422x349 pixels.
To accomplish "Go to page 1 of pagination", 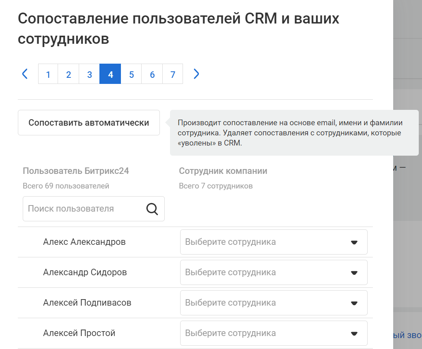I will 48,74.
